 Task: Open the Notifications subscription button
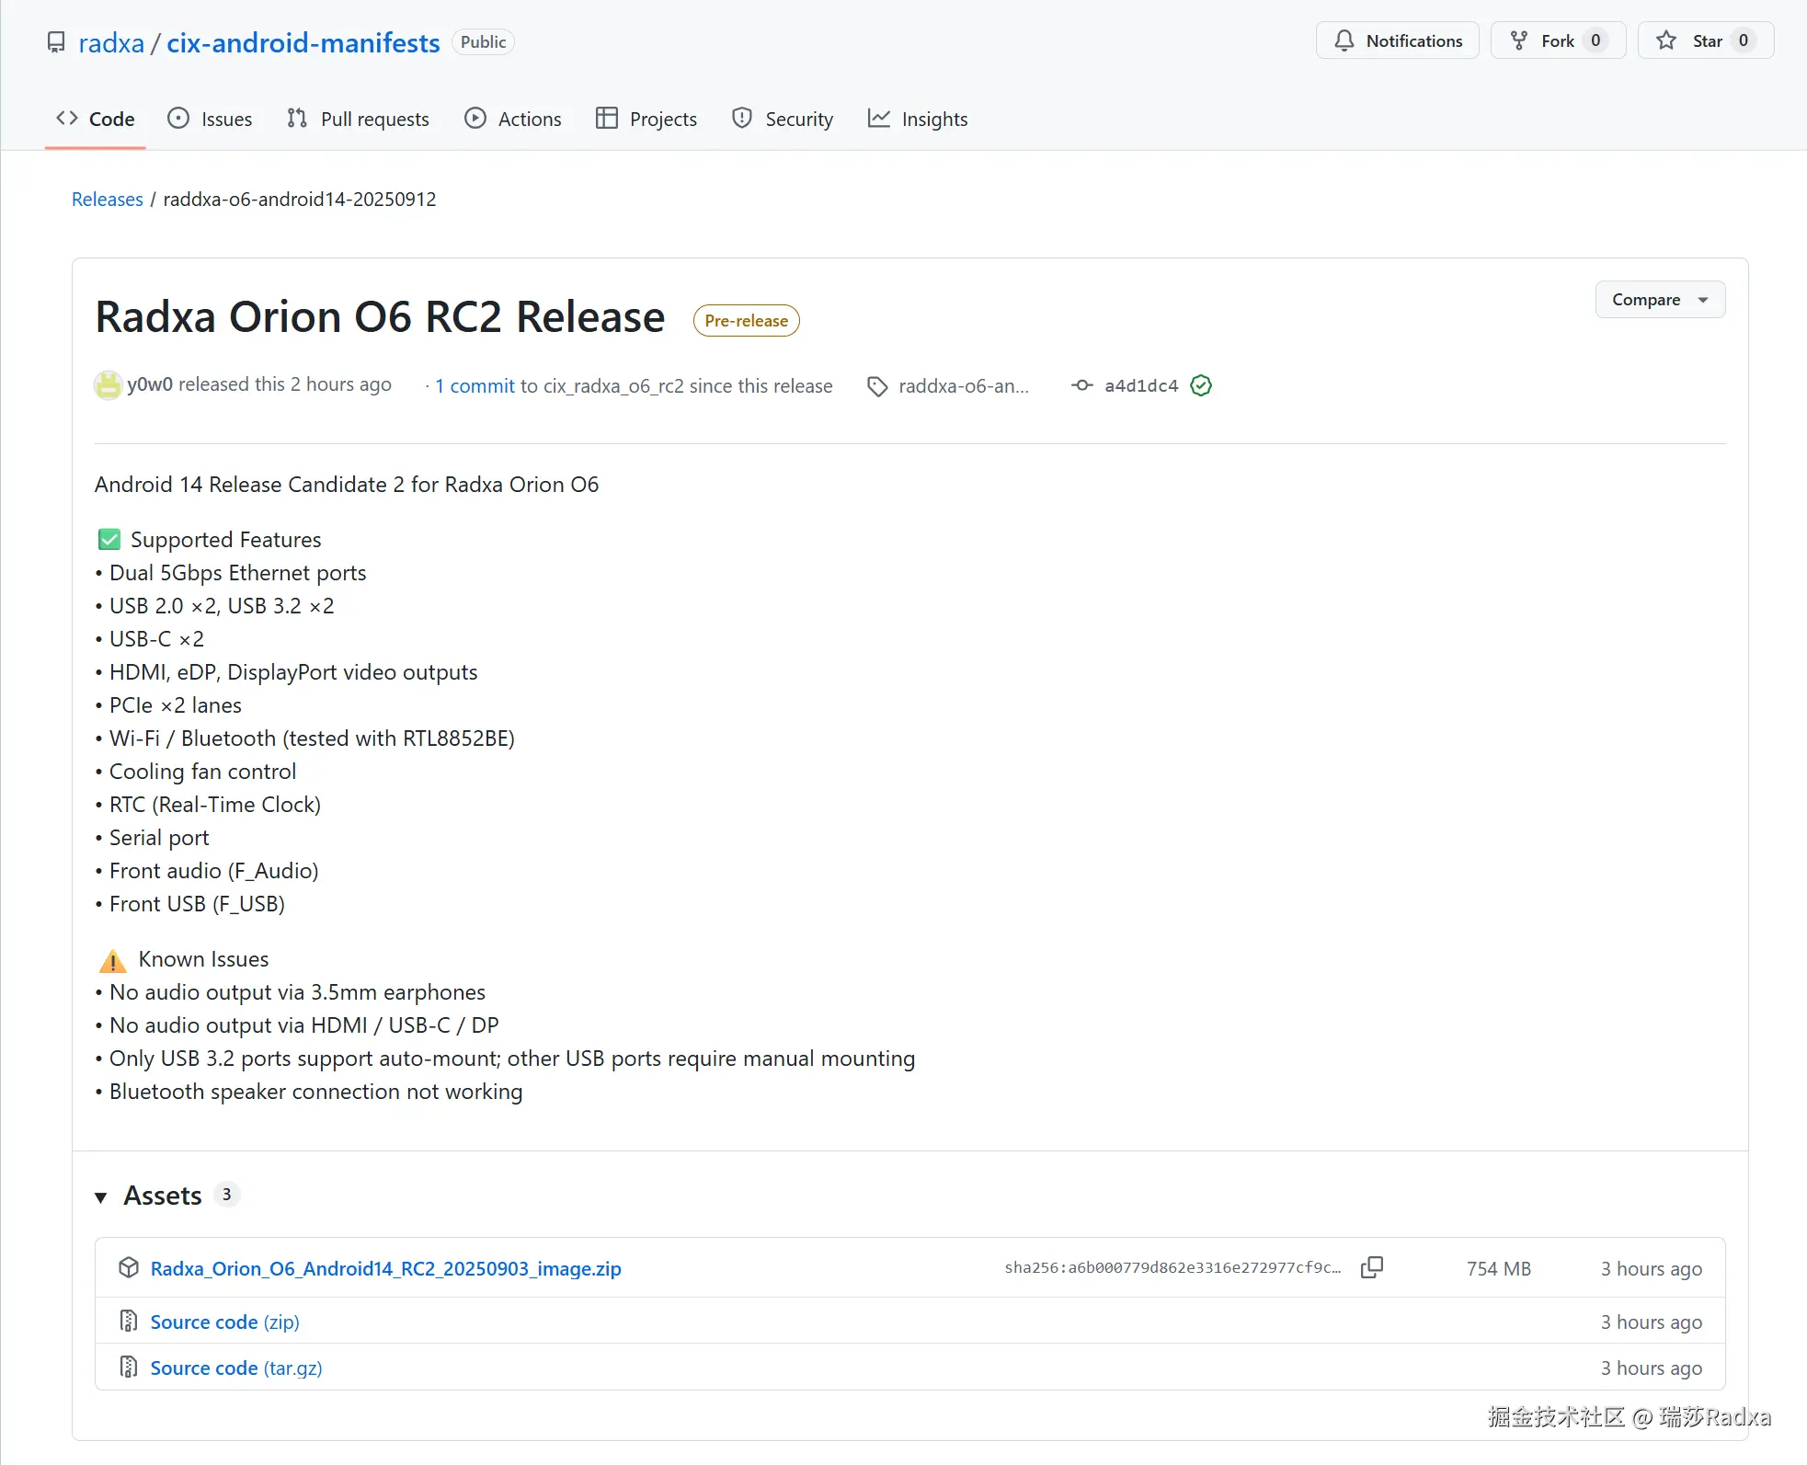pos(1397,40)
